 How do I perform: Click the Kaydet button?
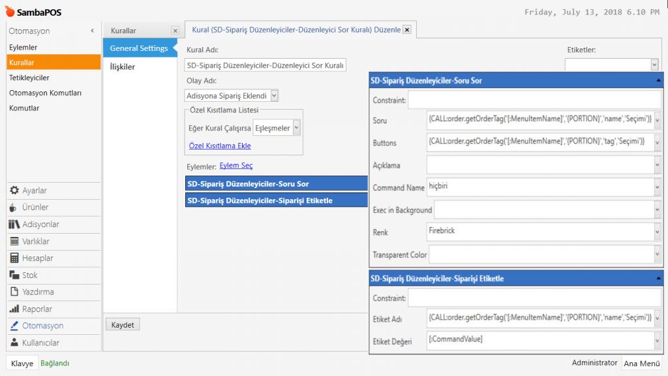(x=123, y=324)
